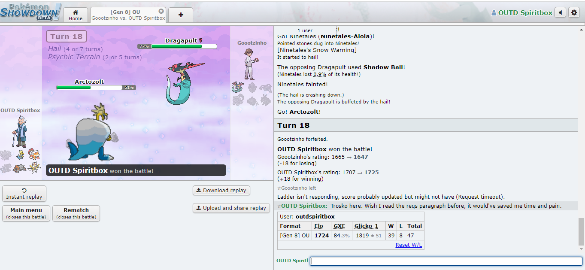Click the 84.3% GXE value
The height and width of the screenshot is (270, 585).
[x=342, y=235]
